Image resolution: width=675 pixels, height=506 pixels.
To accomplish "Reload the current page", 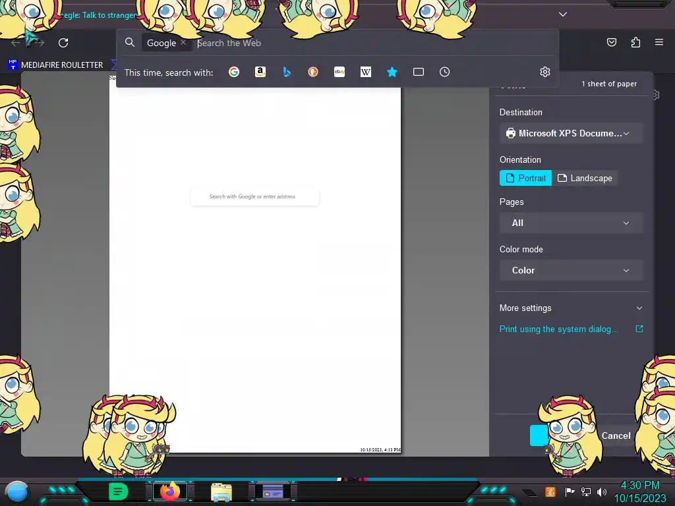I will pyautogui.click(x=63, y=43).
